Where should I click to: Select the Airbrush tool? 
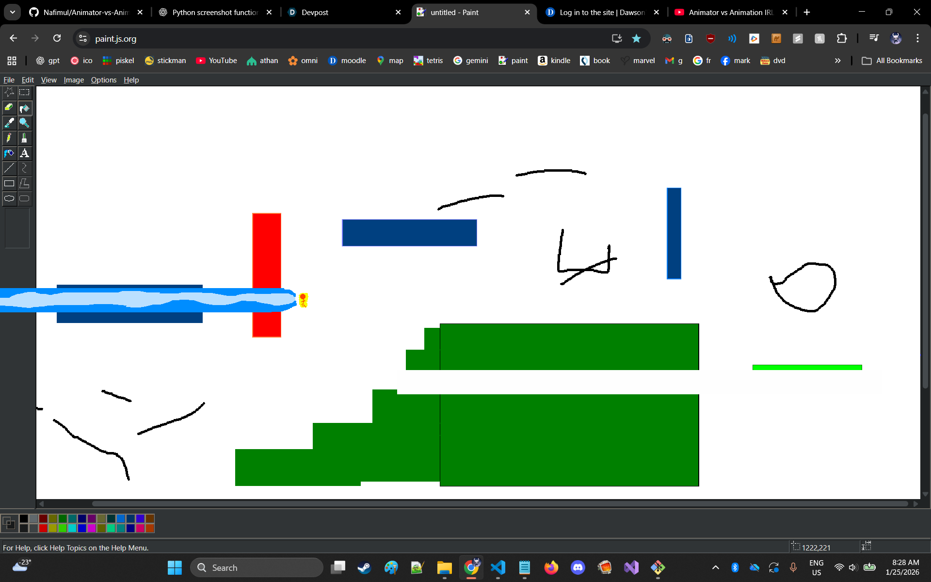point(9,153)
